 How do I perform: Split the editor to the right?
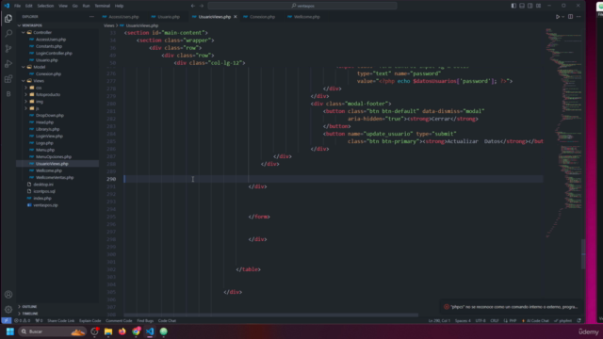pyautogui.click(x=570, y=17)
